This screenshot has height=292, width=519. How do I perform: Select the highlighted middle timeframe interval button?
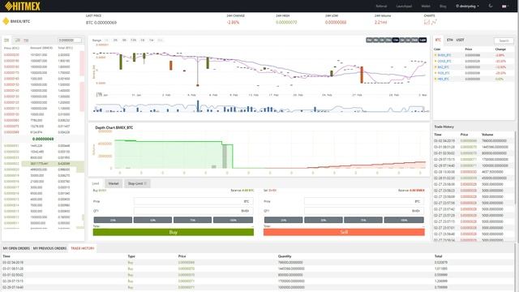[396, 40]
